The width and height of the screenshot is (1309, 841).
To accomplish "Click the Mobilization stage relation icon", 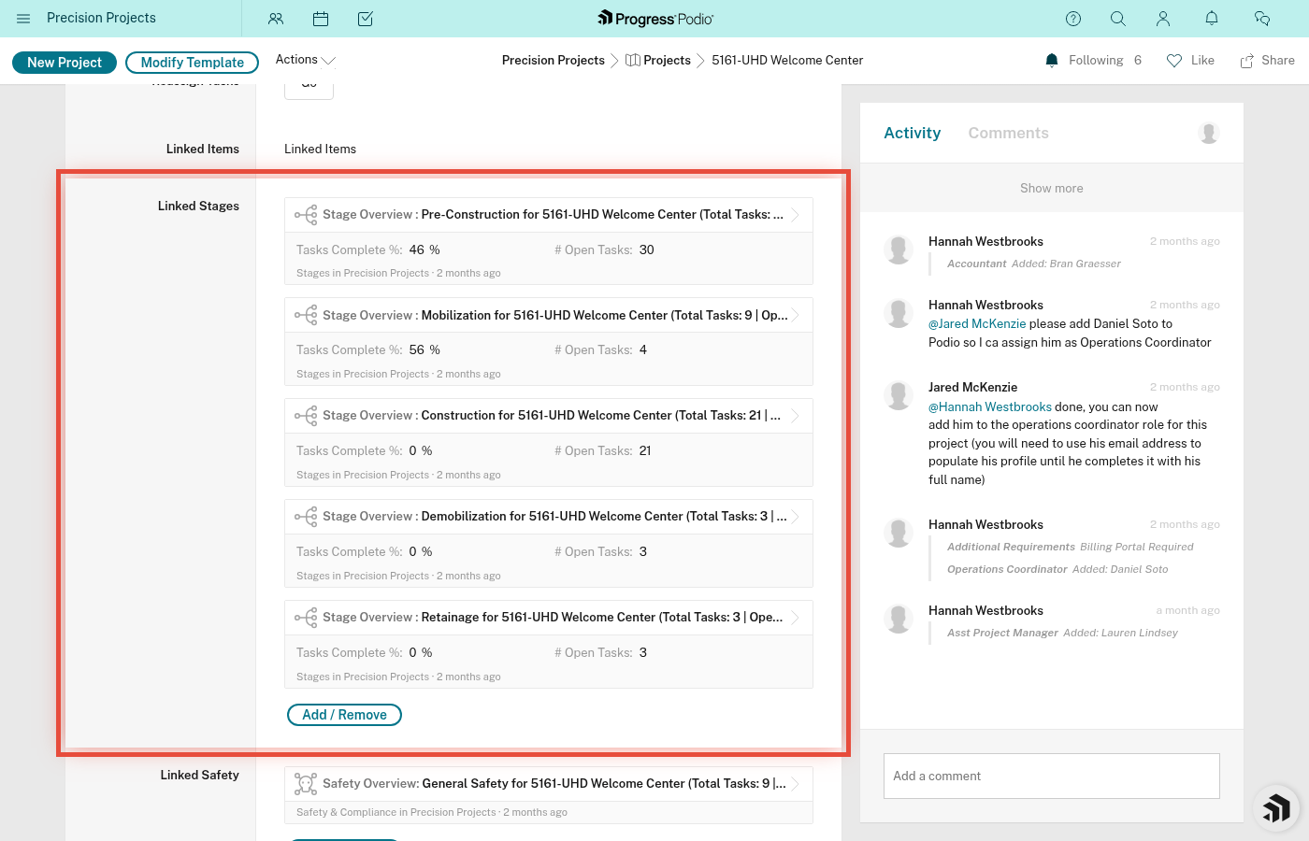I will click(x=306, y=315).
